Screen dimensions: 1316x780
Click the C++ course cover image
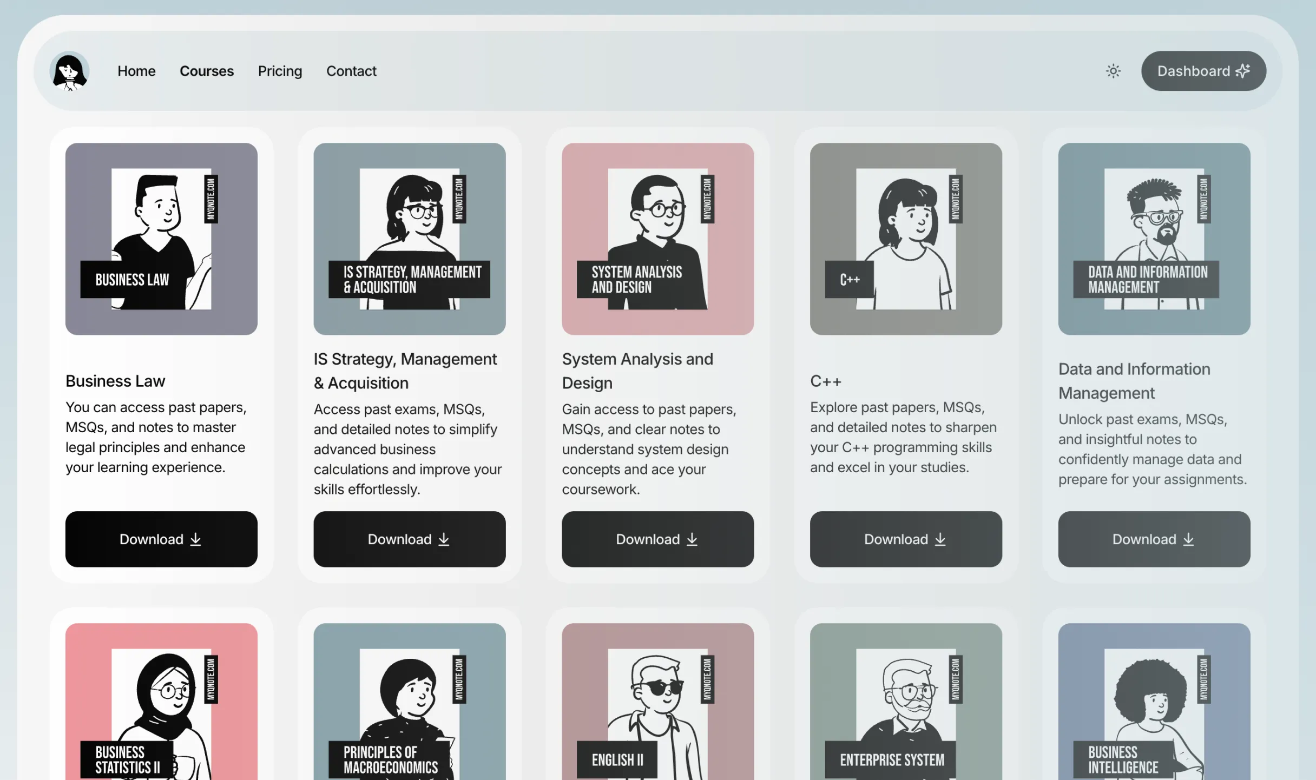(905, 239)
